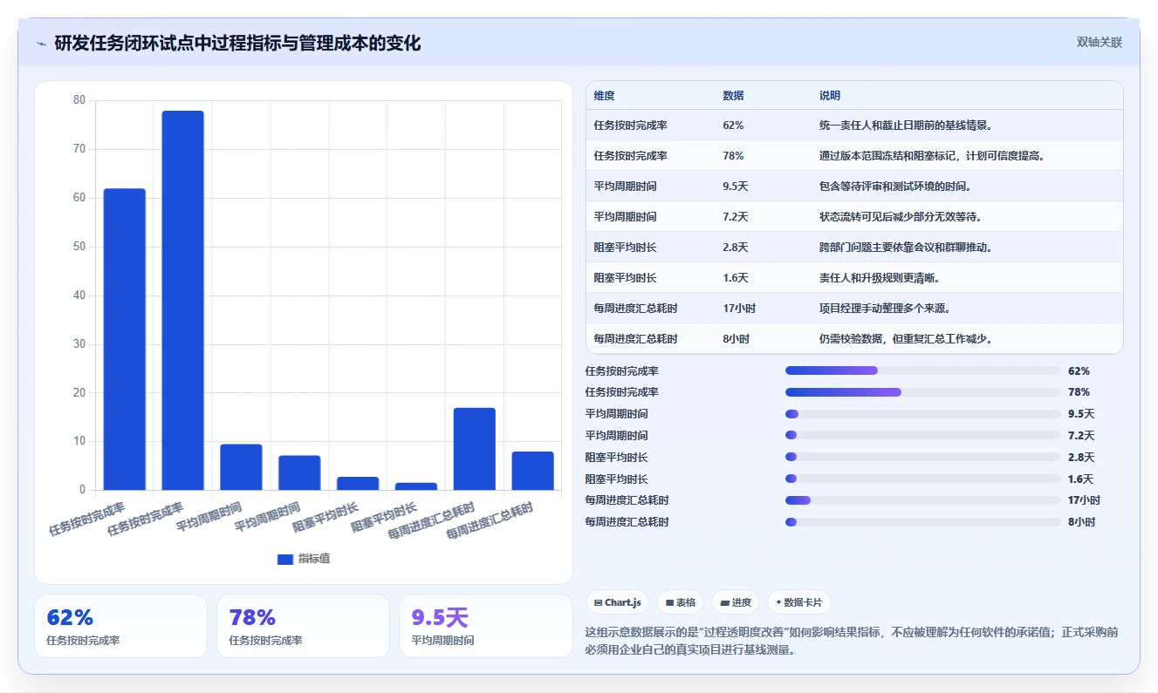The height and width of the screenshot is (693, 1158).
Task: Select the 进度 chip
Action: pyautogui.click(x=736, y=602)
